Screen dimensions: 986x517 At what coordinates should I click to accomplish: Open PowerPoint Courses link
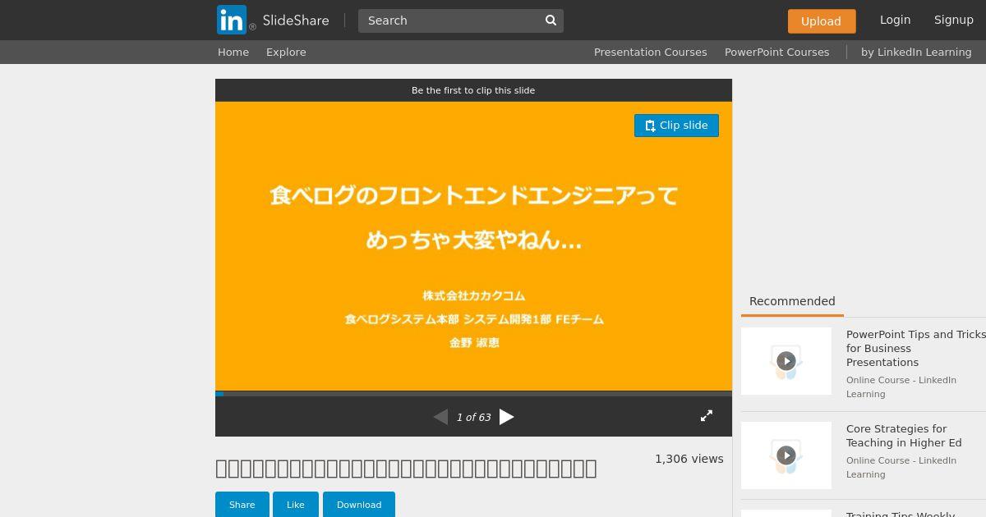point(776,52)
